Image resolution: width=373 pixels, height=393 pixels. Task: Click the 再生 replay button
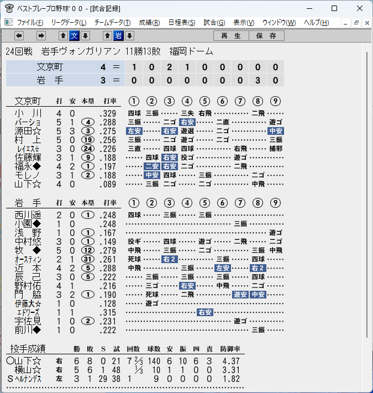(231, 36)
